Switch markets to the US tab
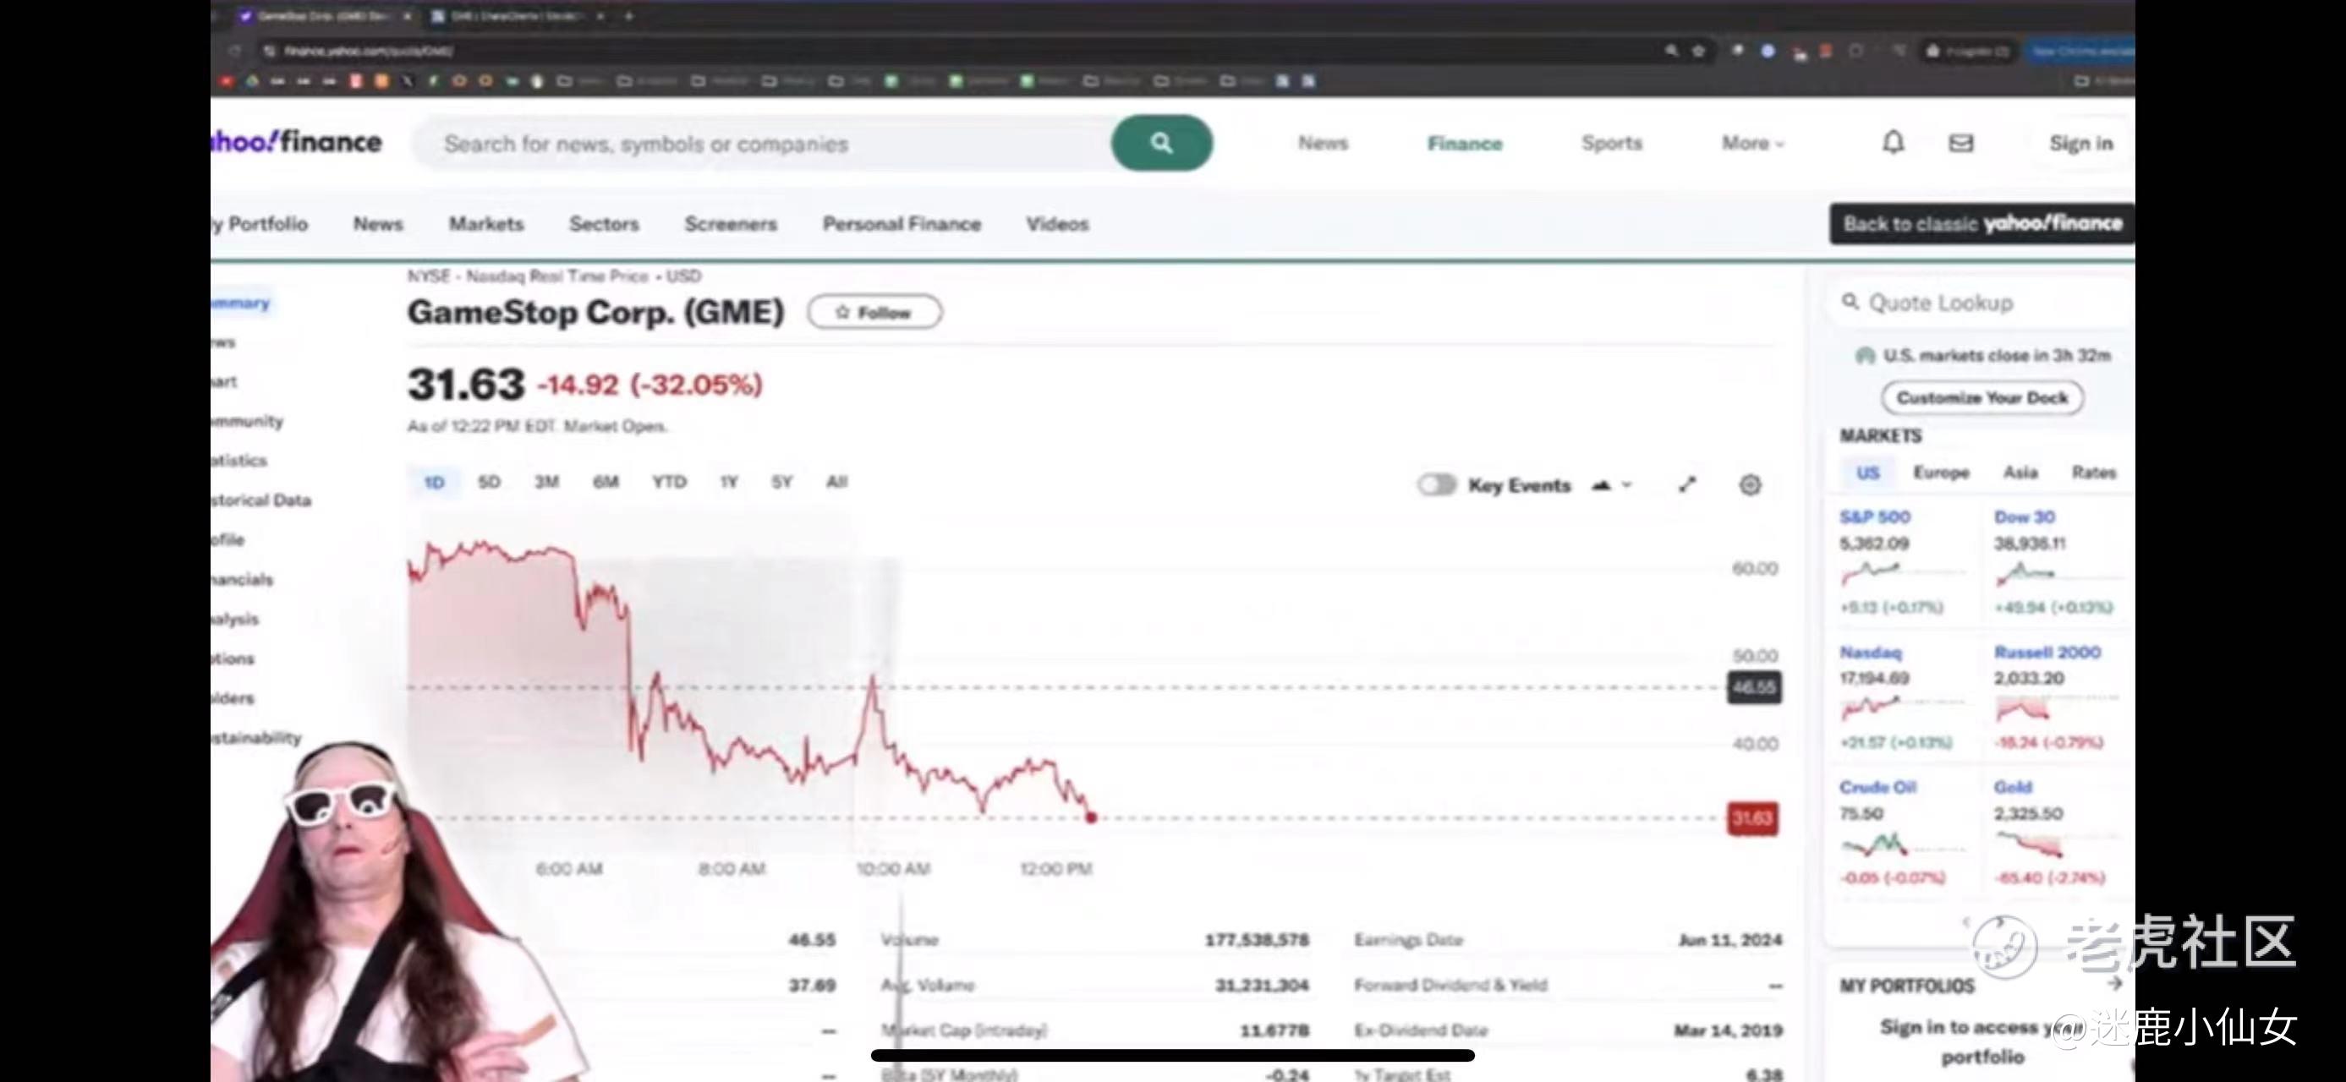2346x1082 pixels. [x=1868, y=473]
